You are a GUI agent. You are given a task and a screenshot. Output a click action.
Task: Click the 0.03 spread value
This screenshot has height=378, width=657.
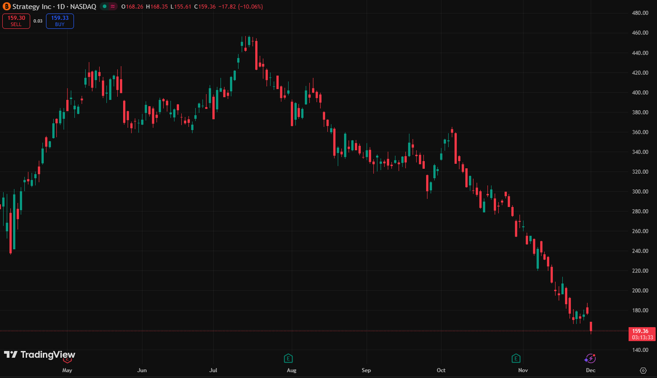pos(38,21)
